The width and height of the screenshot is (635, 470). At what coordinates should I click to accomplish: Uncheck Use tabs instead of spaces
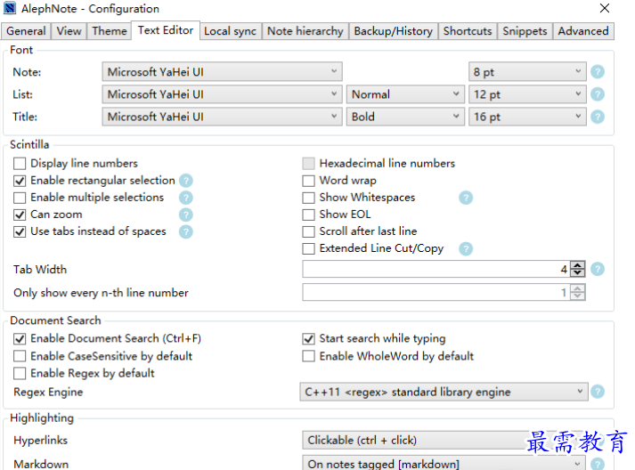pos(20,231)
